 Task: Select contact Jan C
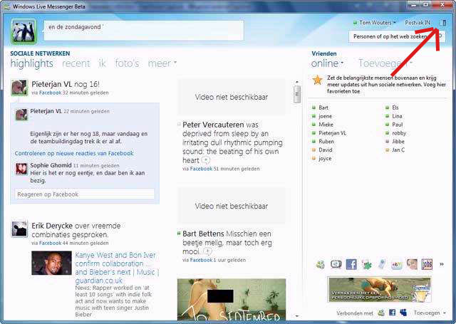click(x=395, y=150)
